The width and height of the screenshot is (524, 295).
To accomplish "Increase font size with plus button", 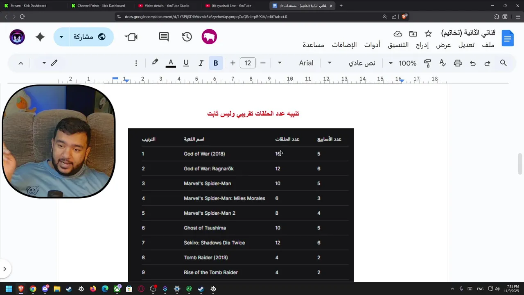I will point(233,63).
